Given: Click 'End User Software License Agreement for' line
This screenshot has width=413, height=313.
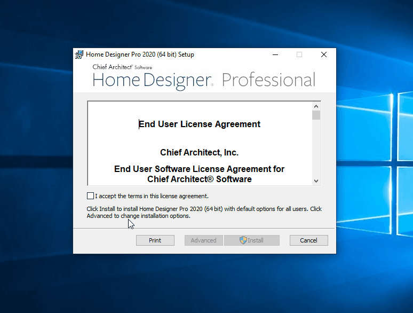Looking at the screenshot, I should (x=199, y=169).
